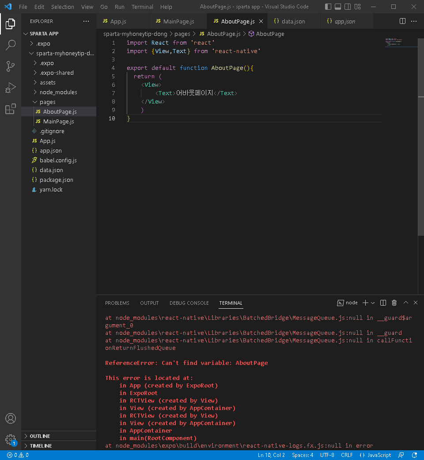Click pages breadcrumb segment
Image resolution: width=424 pixels, height=460 pixels.
click(182, 34)
